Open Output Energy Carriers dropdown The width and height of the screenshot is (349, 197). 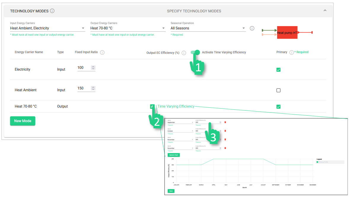[128, 28]
